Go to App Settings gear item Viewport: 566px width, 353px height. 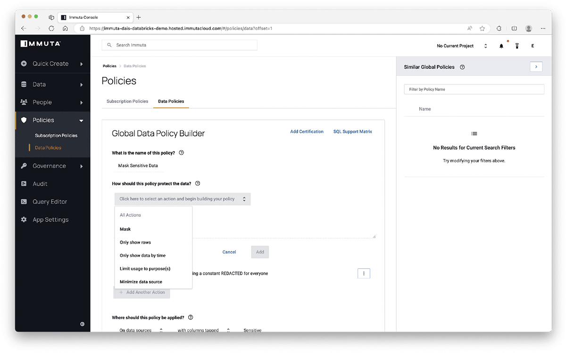[50, 220]
